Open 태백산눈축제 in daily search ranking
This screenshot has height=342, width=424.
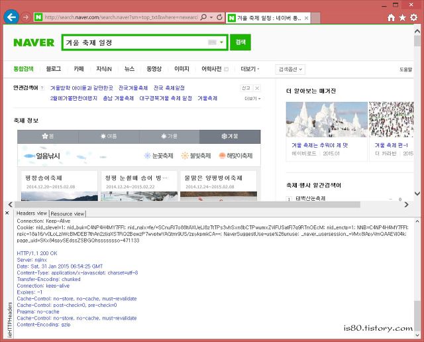point(311,198)
